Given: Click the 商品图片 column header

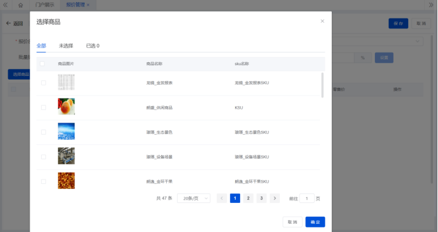Looking at the screenshot, I should (66, 64).
